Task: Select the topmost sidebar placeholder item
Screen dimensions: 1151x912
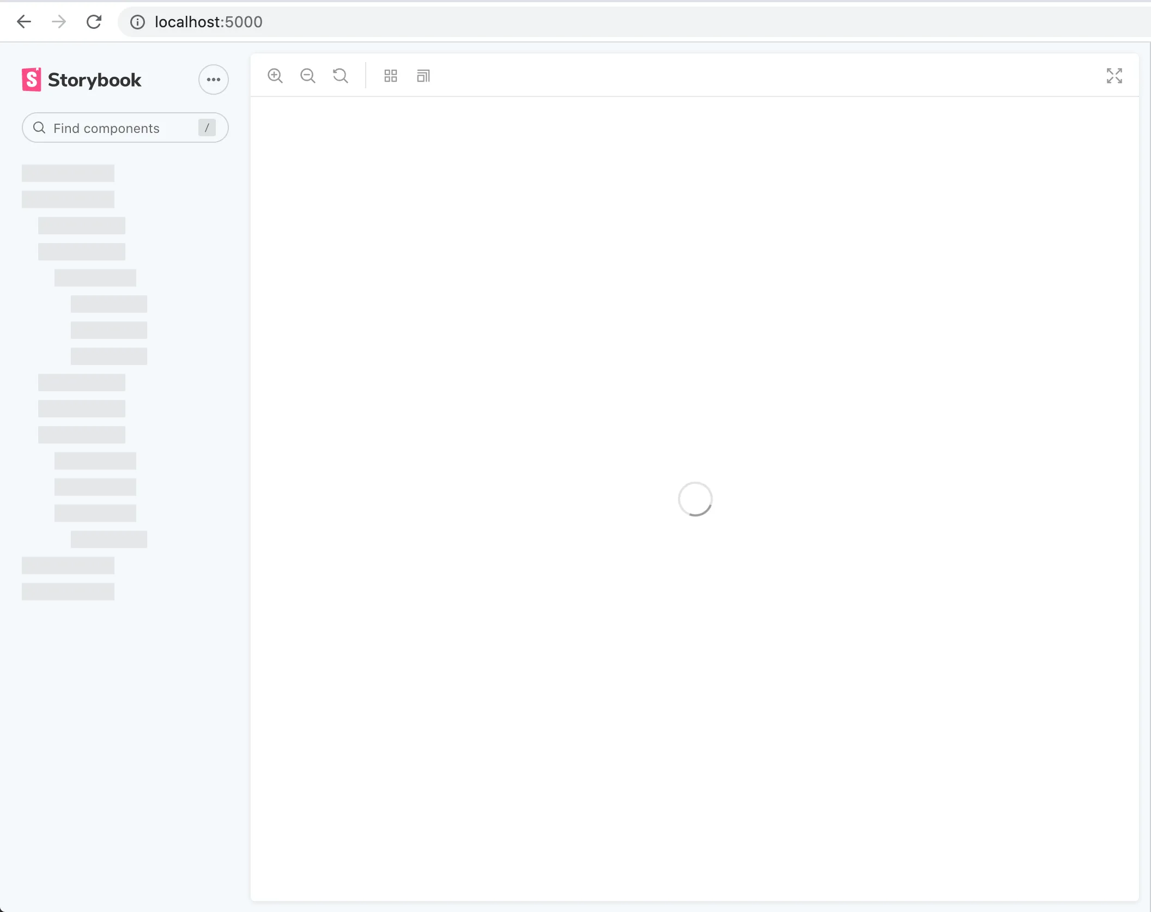Action: (x=68, y=173)
